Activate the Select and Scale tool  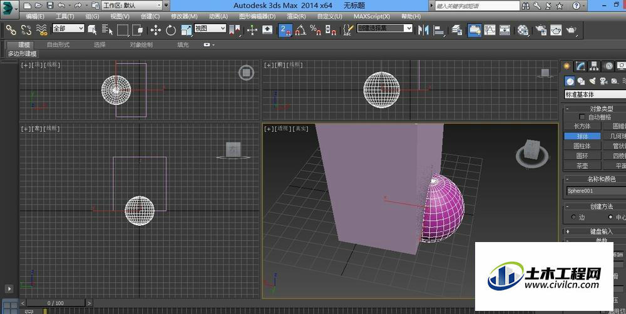(x=186, y=29)
